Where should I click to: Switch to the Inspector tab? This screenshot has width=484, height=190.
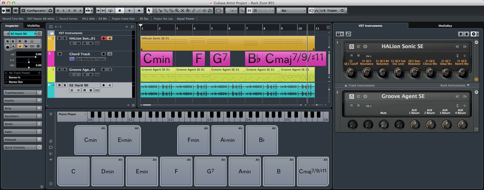point(12,26)
